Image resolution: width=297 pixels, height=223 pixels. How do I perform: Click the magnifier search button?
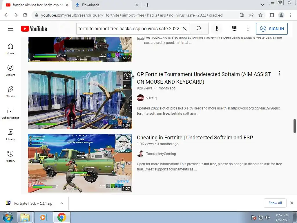[x=199, y=29]
